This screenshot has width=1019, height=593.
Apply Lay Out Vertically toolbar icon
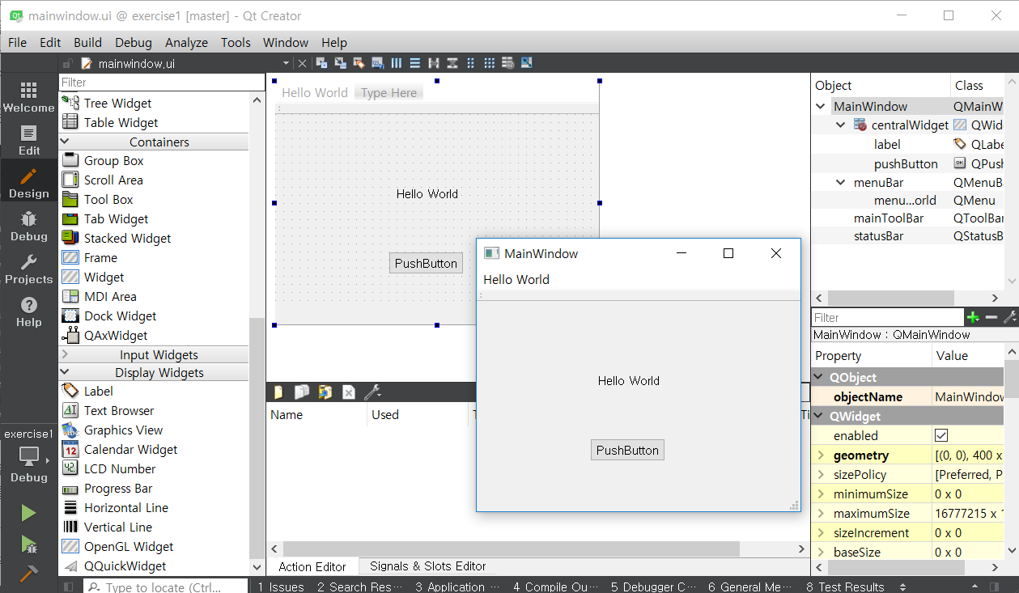[415, 63]
